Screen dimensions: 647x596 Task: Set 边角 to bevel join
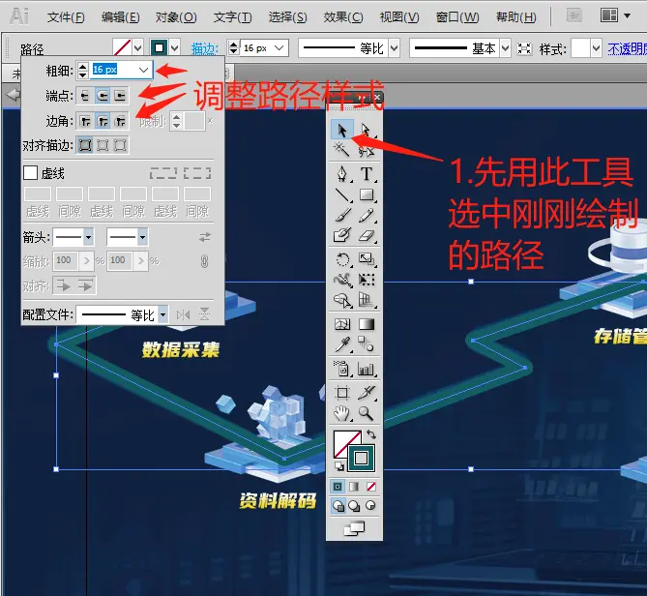click(x=120, y=121)
